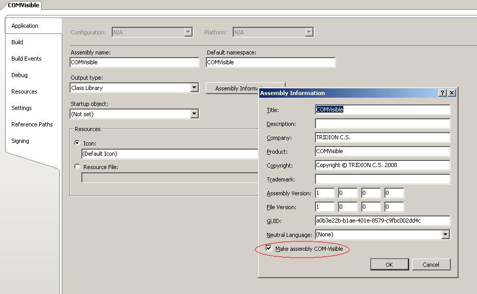Click into the Description text field
This screenshot has height=294, width=477.
pyautogui.click(x=382, y=124)
